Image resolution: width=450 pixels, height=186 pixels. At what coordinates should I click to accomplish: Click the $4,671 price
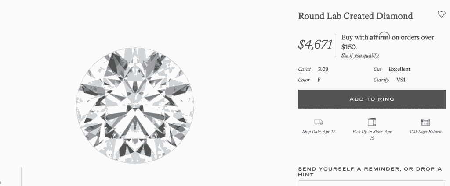pos(315,45)
